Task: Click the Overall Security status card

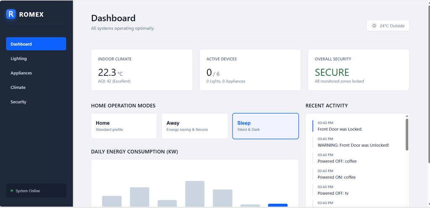Action: [358, 70]
